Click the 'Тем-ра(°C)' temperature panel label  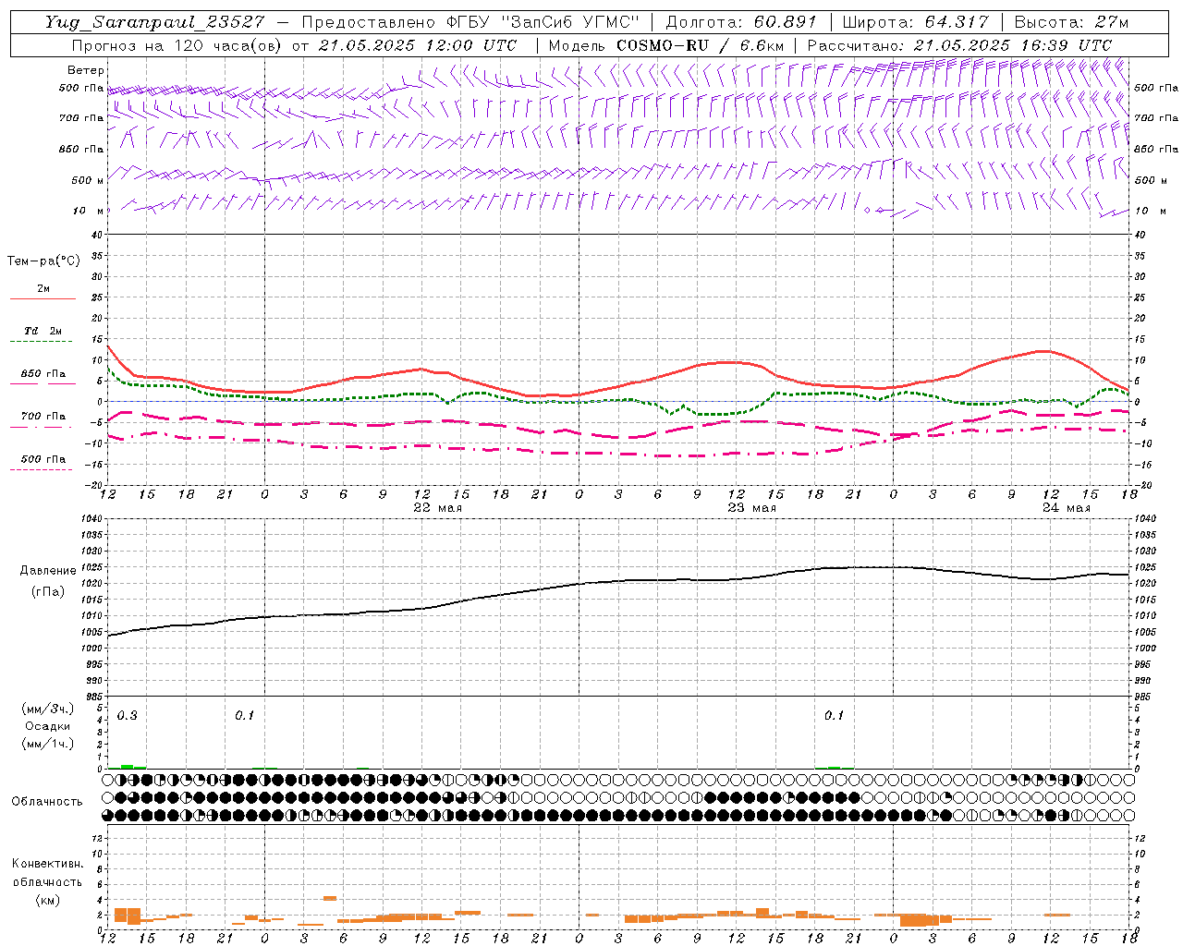(43, 261)
